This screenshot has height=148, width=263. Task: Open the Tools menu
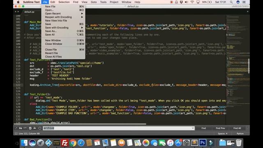click(x=103, y=2)
